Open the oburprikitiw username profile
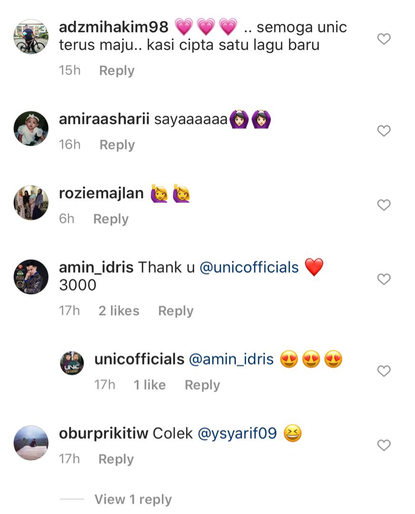415x514 pixels. pyautogui.click(x=104, y=434)
